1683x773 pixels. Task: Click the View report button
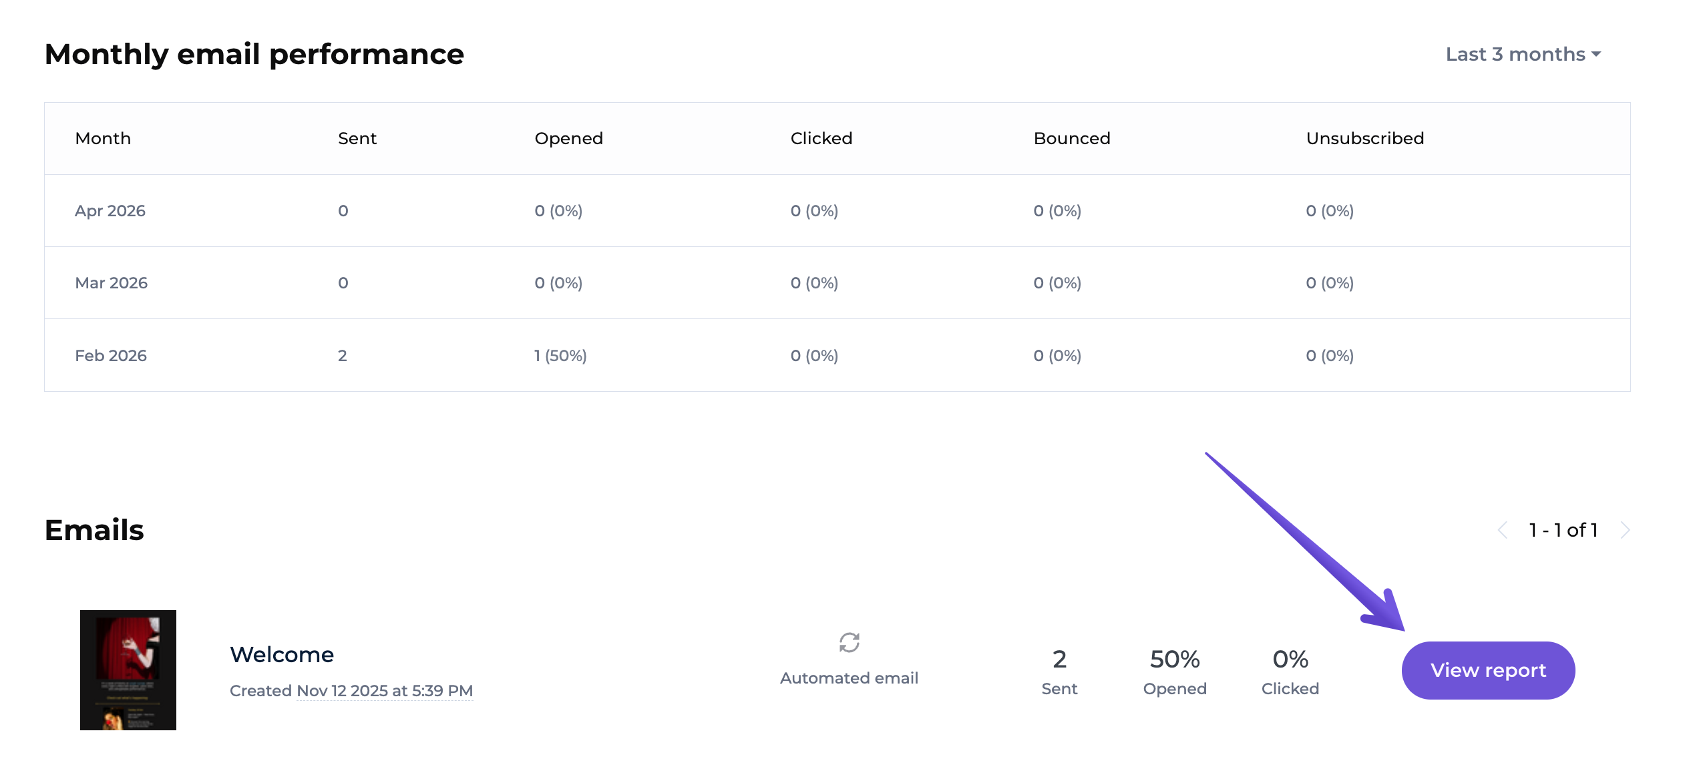click(x=1488, y=670)
